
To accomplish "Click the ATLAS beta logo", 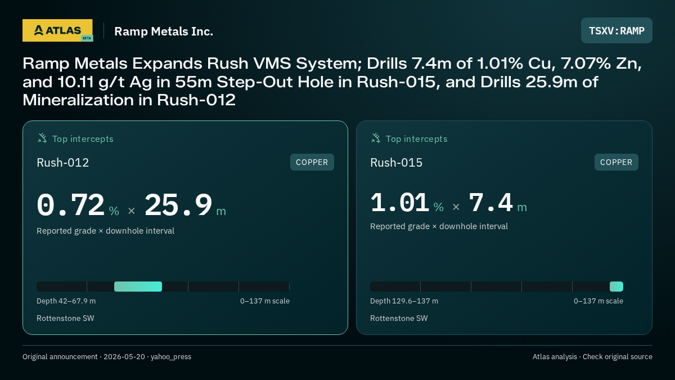I will [x=57, y=30].
